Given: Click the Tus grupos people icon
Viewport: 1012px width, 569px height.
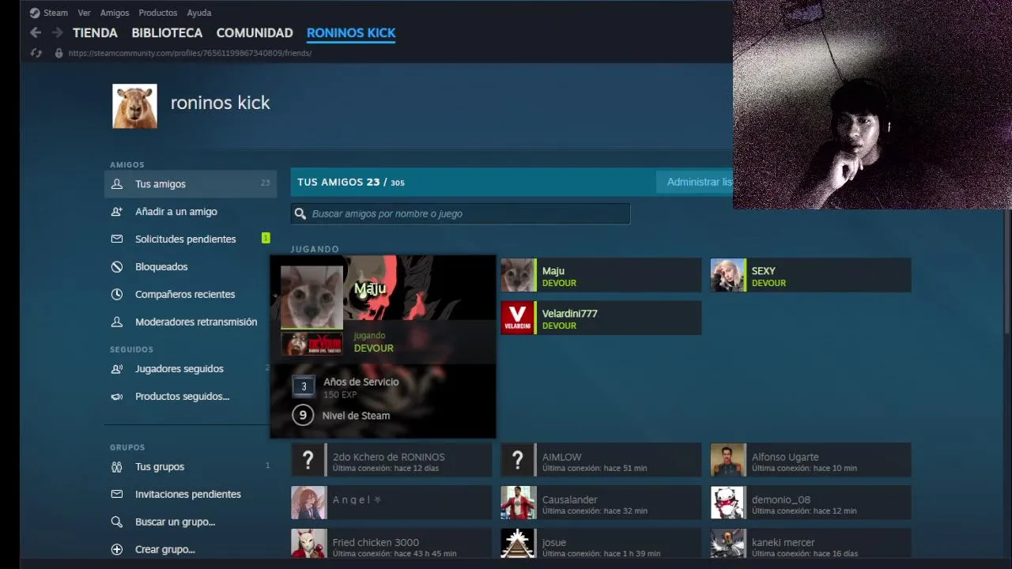Looking at the screenshot, I should coord(117,466).
